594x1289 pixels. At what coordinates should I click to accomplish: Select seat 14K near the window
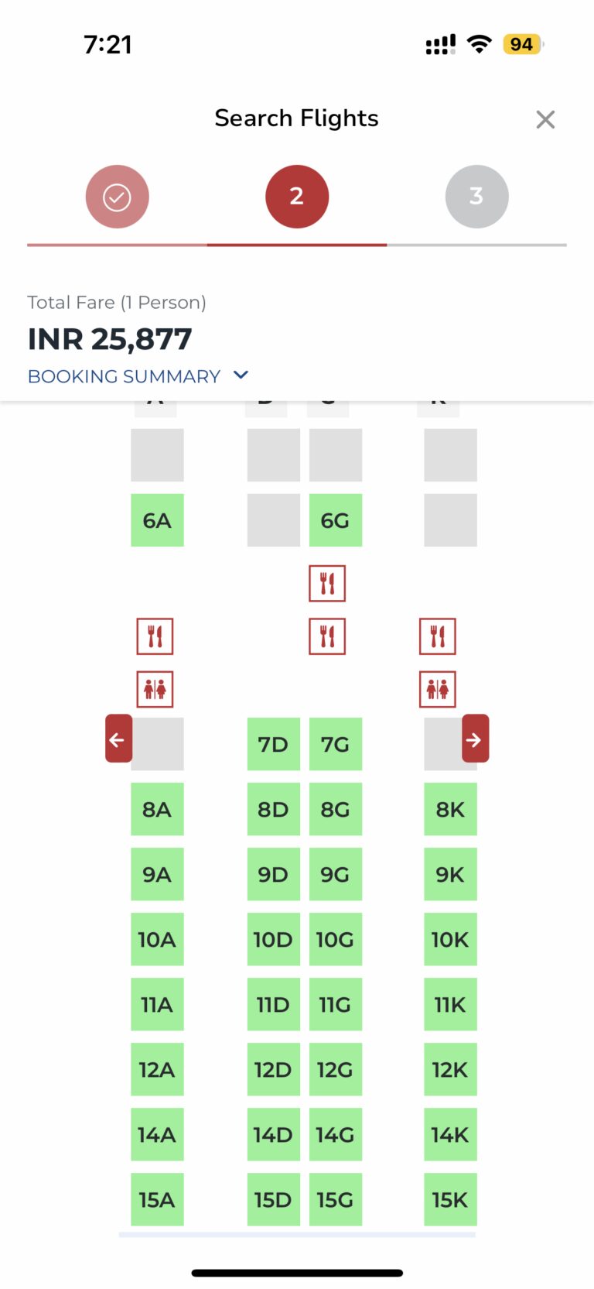(450, 1134)
